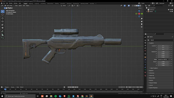Expand the Relations panel

tap(151, 70)
